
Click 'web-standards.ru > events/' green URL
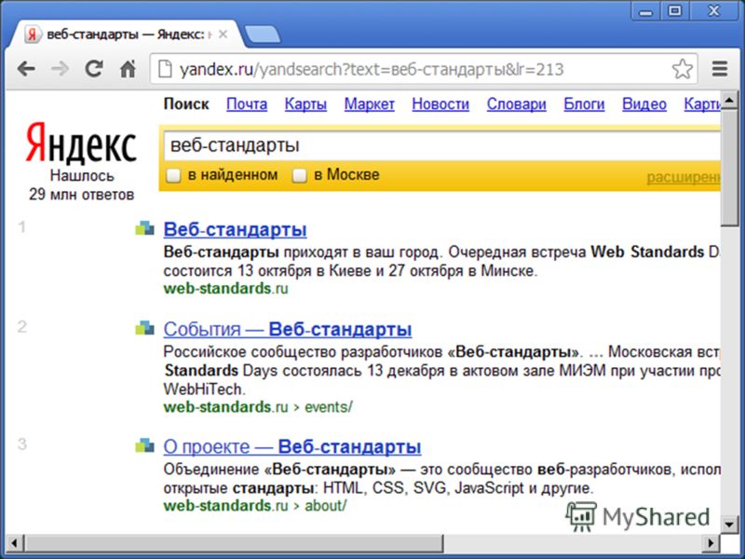258,407
